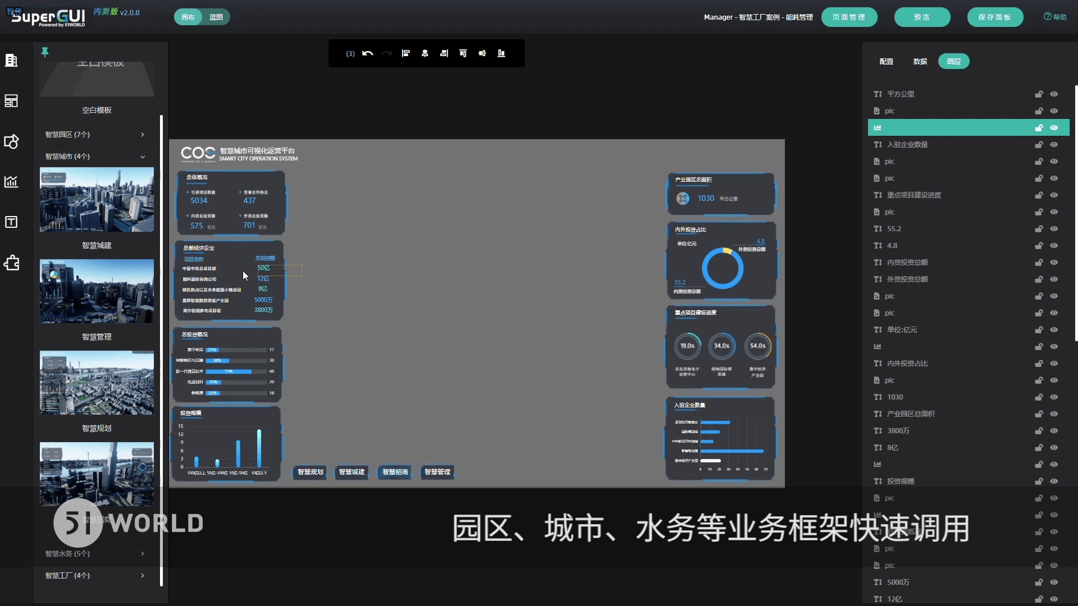The image size is (1078, 606).
Task: Select the 图层 tab
Action: click(x=954, y=62)
